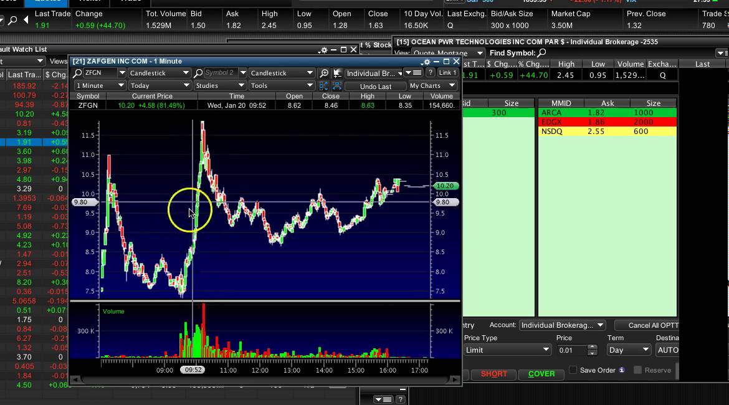
Task: Click the 9.80 price marker on left axis
Action: click(85, 202)
